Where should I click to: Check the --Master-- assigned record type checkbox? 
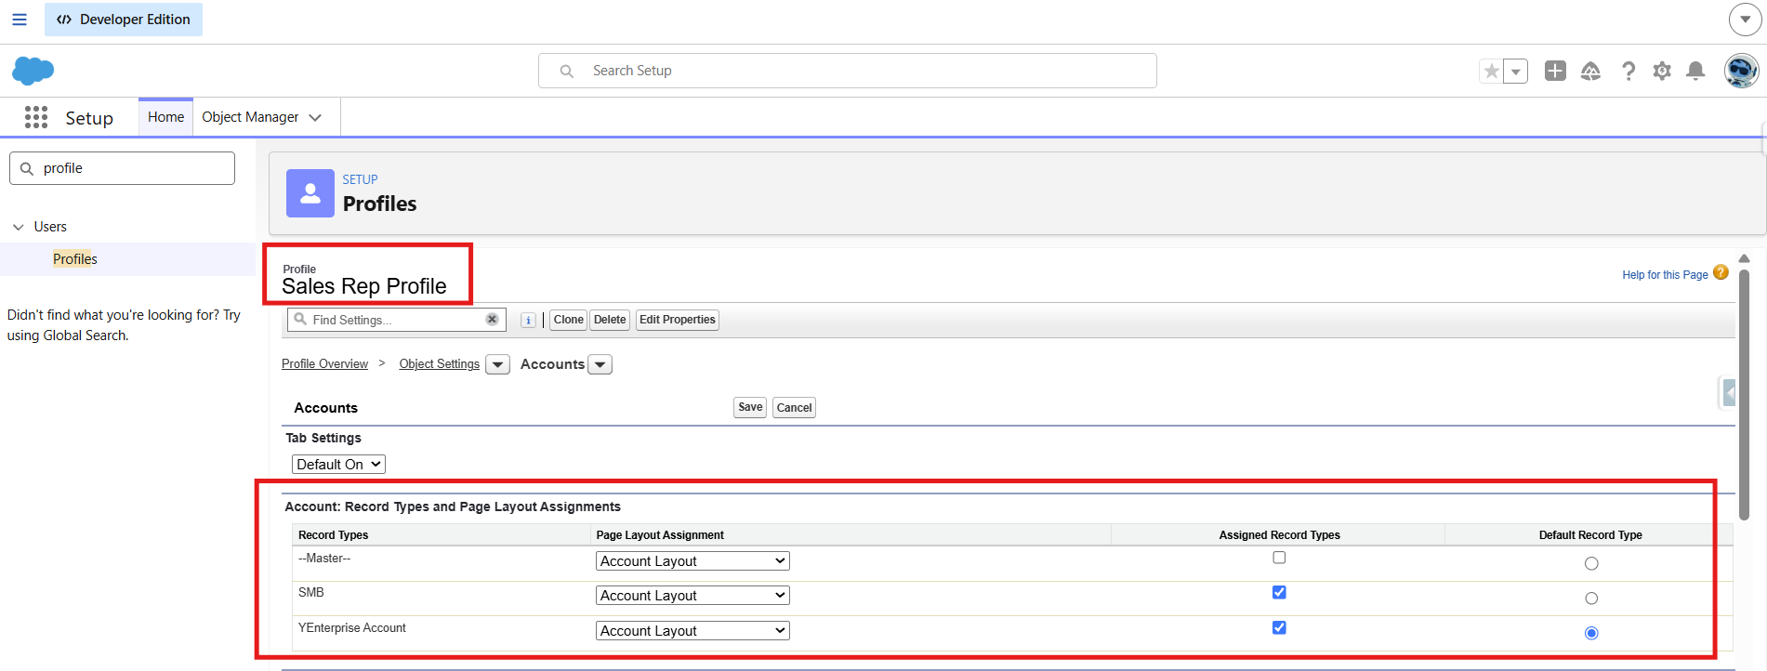1279,558
